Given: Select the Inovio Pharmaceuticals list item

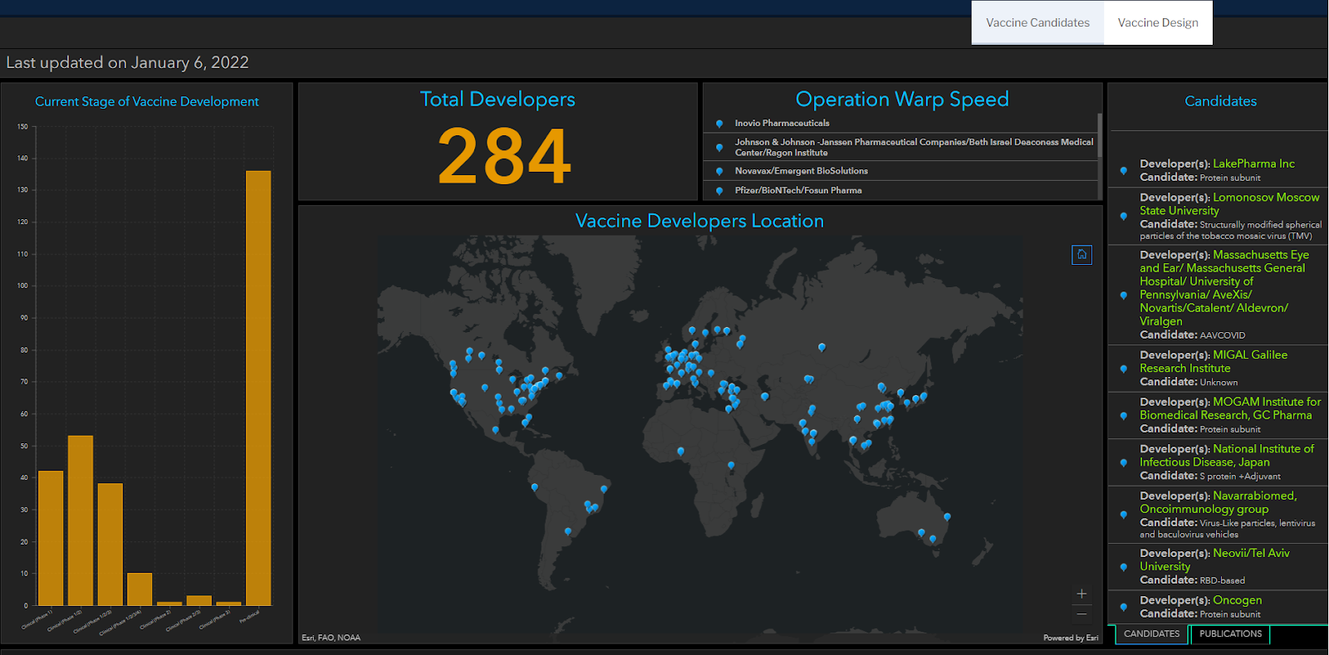Looking at the screenshot, I should click(900, 123).
